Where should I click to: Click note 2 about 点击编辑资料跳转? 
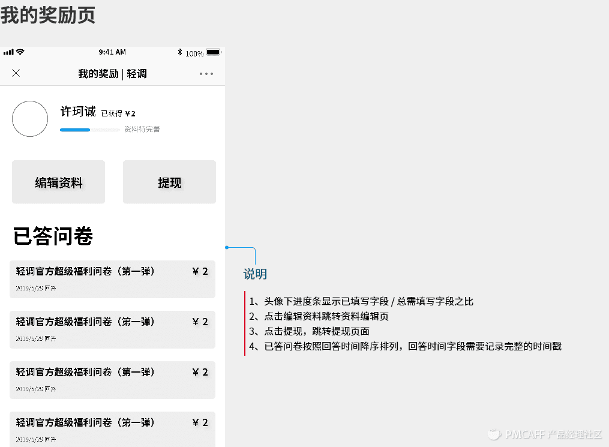[x=319, y=316]
